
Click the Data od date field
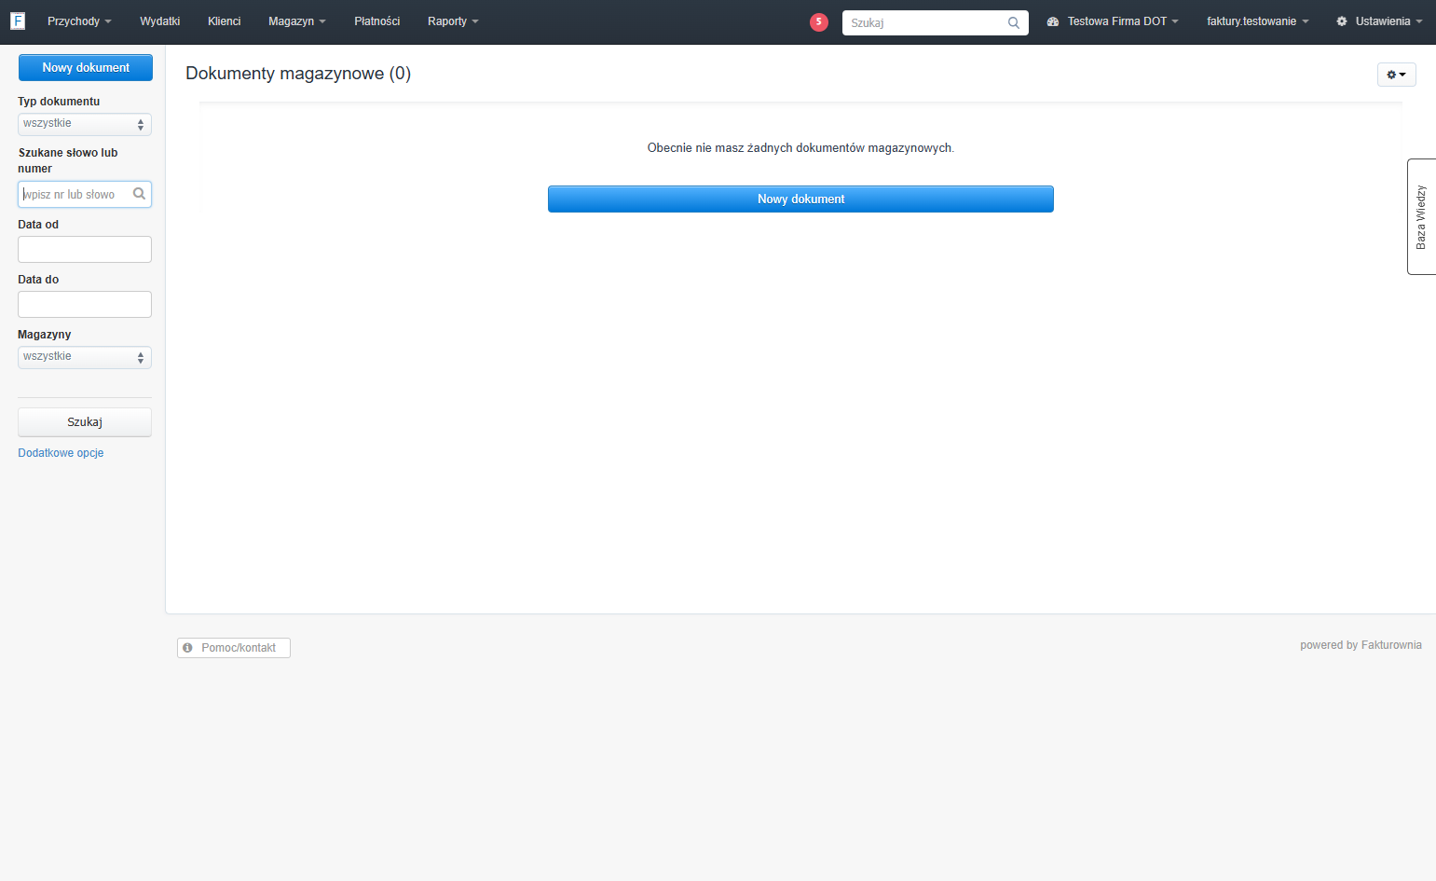click(85, 249)
